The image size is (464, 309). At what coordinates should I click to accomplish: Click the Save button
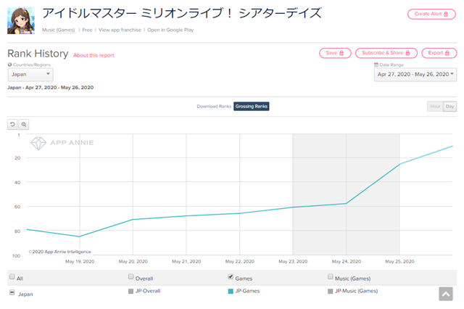click(335, 53)
